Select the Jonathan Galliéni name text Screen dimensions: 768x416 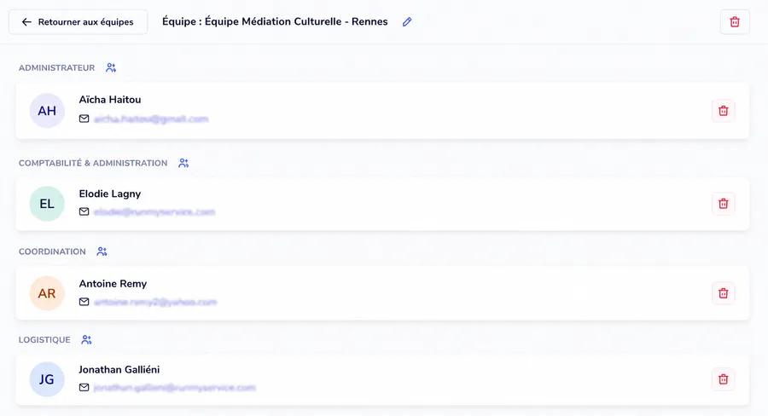pyautogui.click(x=119, y=369)
